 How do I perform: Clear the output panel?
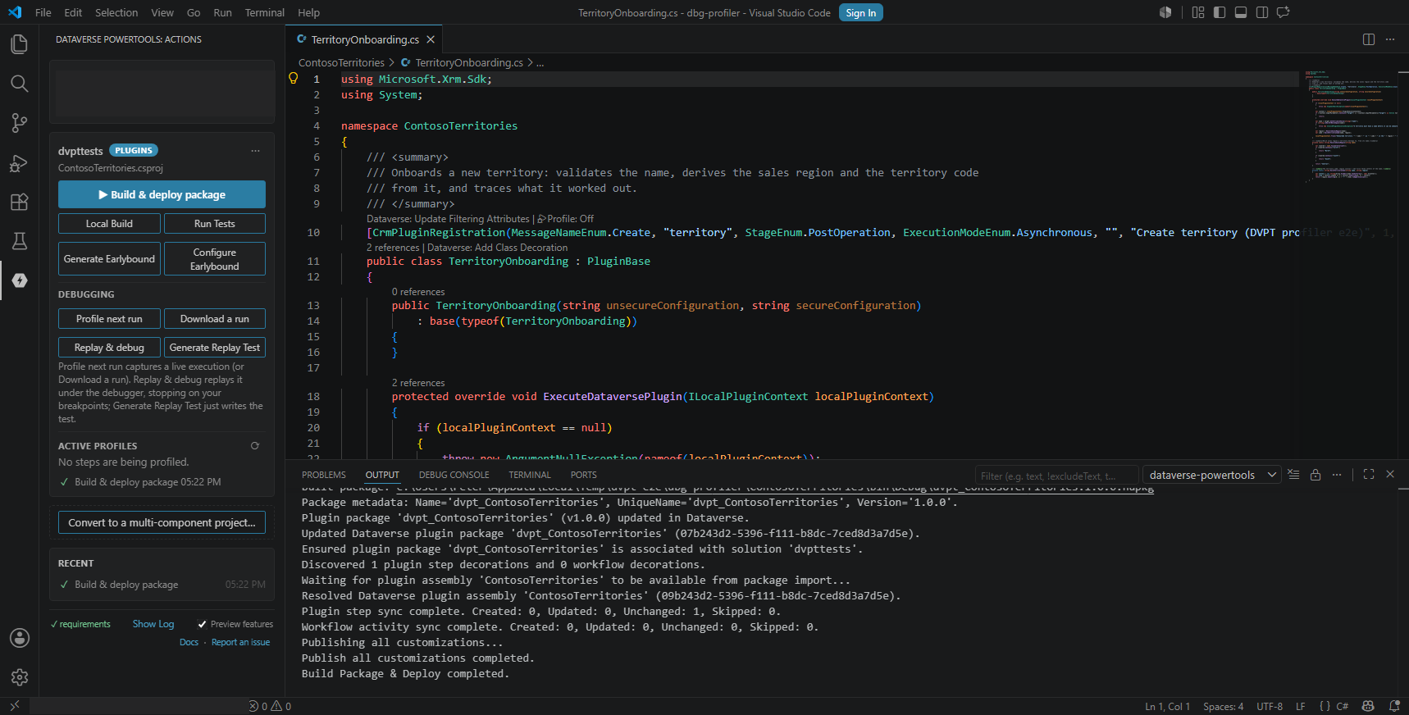[1293, 475]
